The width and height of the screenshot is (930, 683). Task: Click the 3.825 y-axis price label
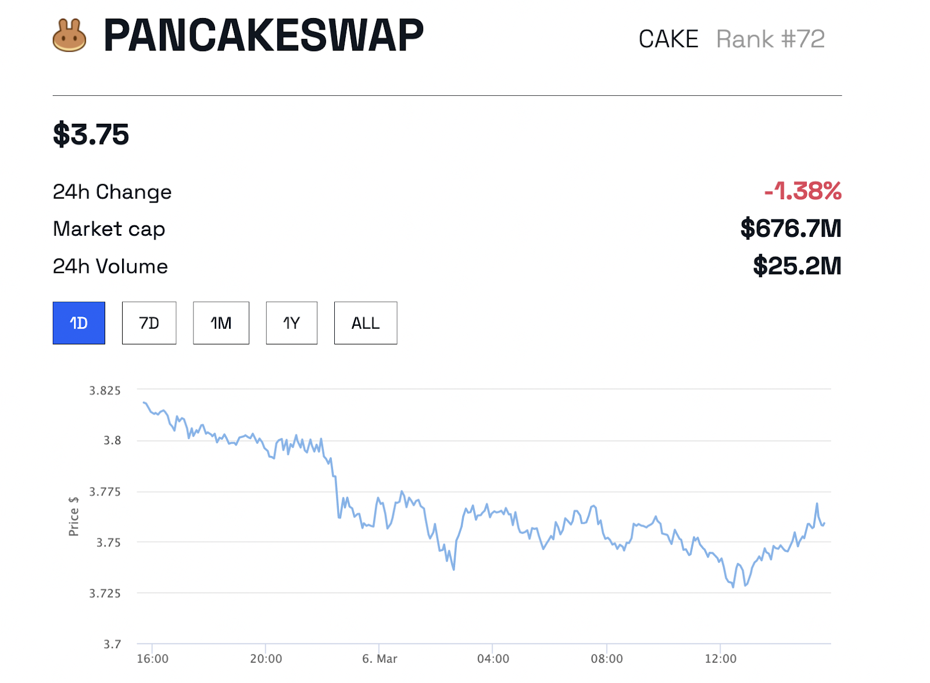(105, 390)
